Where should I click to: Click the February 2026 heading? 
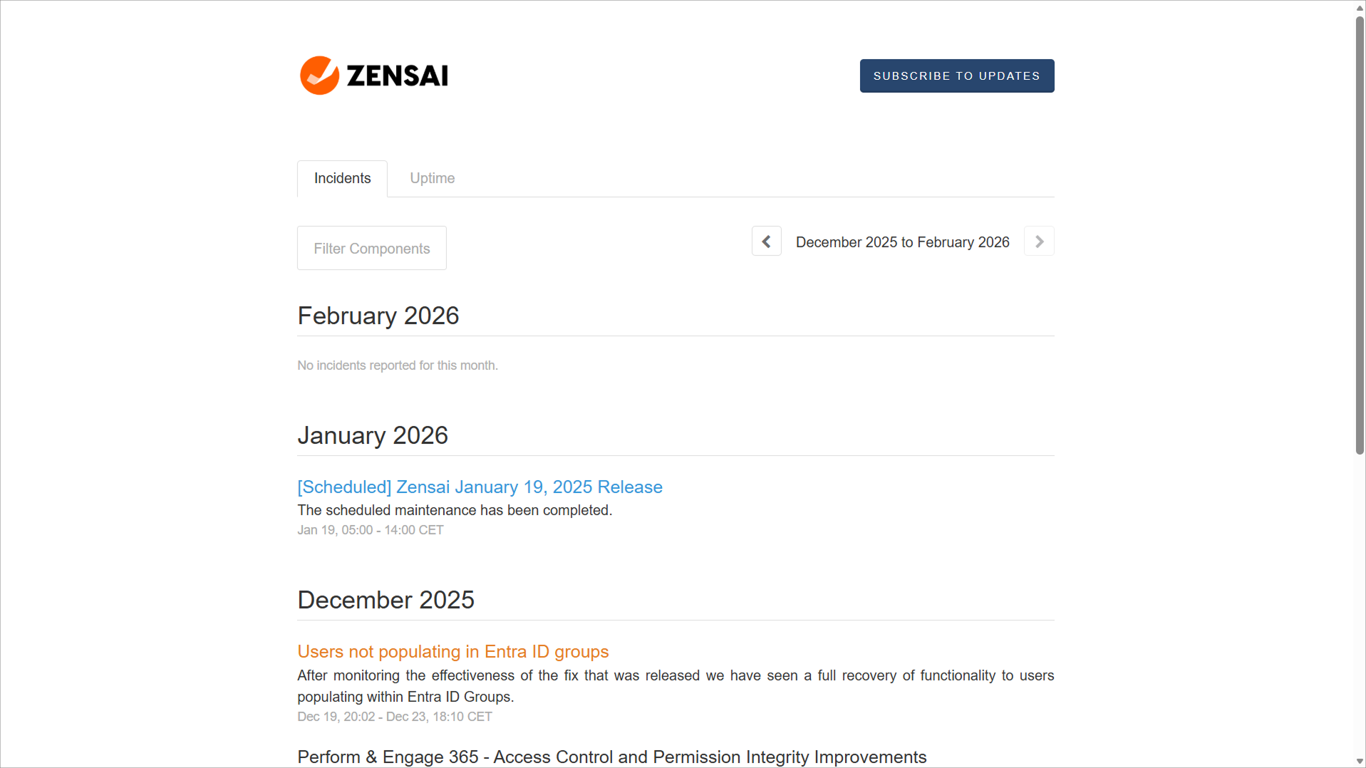(378, 316)
